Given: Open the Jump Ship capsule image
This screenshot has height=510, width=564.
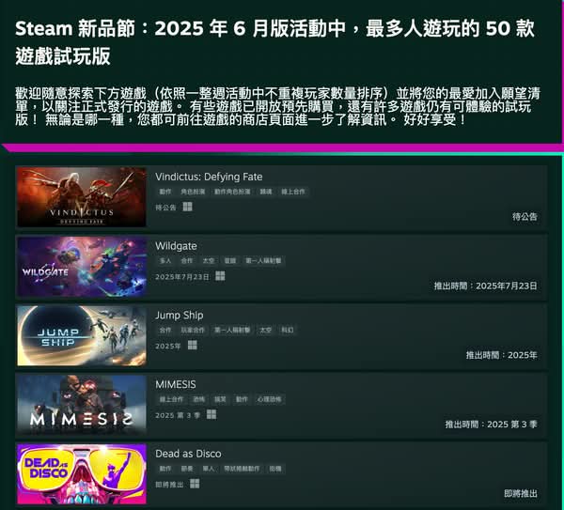Looking at the screenshot, I should tap(82, 335).
